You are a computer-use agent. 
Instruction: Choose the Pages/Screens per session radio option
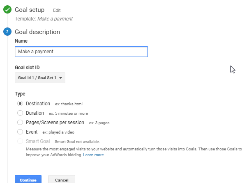20,123
